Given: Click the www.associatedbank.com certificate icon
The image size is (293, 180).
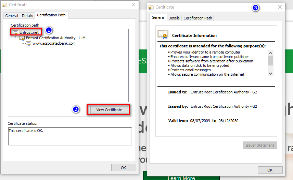Looking at the screenshot, I should (28, 44).
